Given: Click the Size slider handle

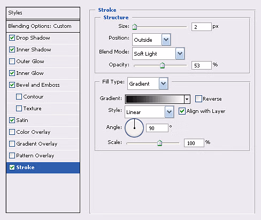Looking at the screenshot, I should pos(135,27).
